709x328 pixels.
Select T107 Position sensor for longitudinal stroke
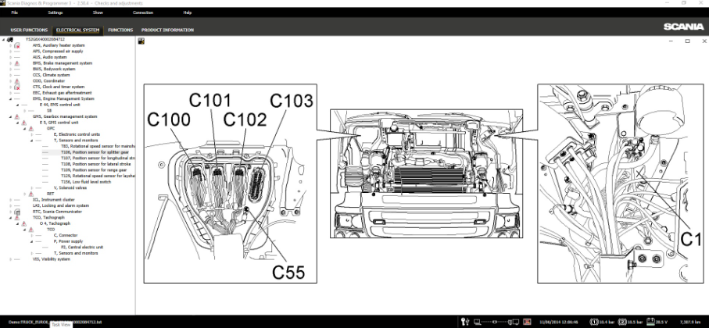pos(98,158)
